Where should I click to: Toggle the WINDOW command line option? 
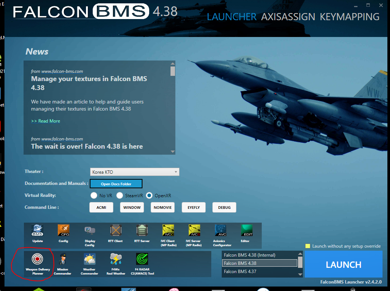(x=132, y=207)
